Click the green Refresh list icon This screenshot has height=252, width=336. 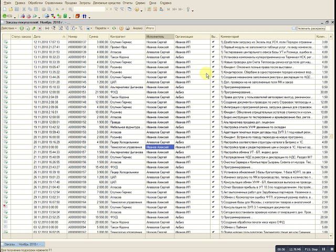(x=114, y=28)
